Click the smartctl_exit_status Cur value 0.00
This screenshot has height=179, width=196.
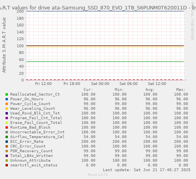click(x=91, y=165)
